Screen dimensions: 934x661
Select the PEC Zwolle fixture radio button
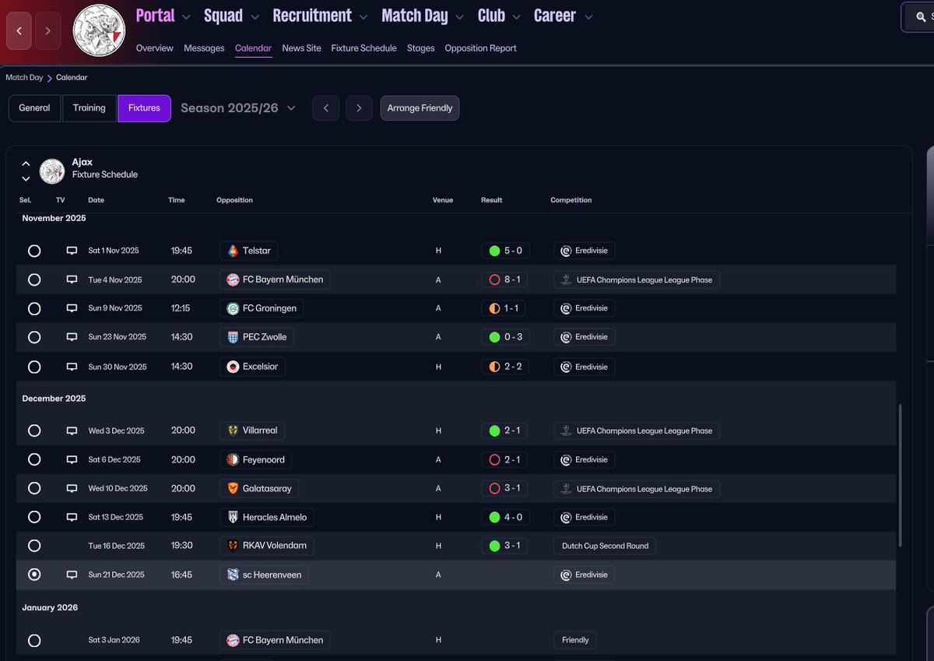point(34,337)
